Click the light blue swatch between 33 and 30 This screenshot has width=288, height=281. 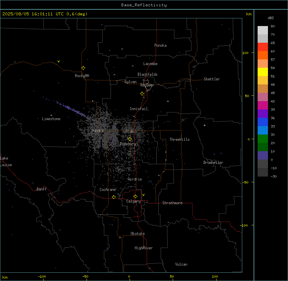pos(263,130)
